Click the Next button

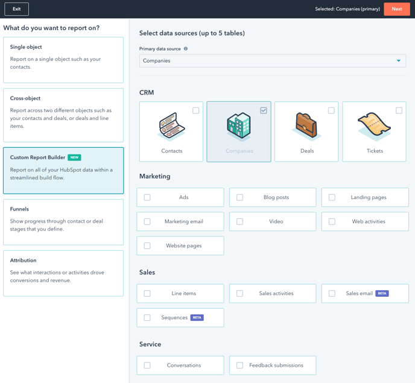click(x=396, y=9)
